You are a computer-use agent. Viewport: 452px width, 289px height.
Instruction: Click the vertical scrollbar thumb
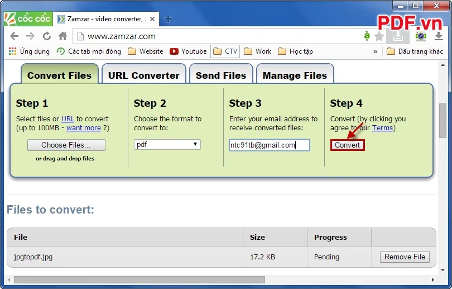tap(443, 121)
